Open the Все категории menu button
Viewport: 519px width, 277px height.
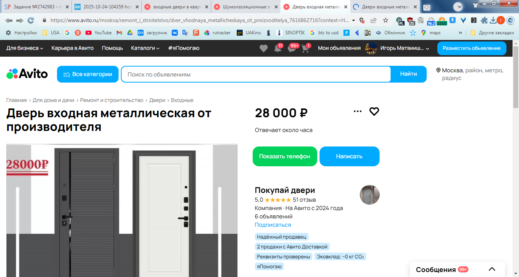[x=88, y=74]
